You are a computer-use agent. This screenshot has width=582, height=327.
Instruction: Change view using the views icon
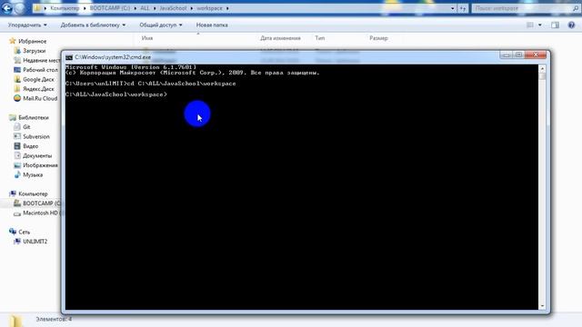point(530,25)
